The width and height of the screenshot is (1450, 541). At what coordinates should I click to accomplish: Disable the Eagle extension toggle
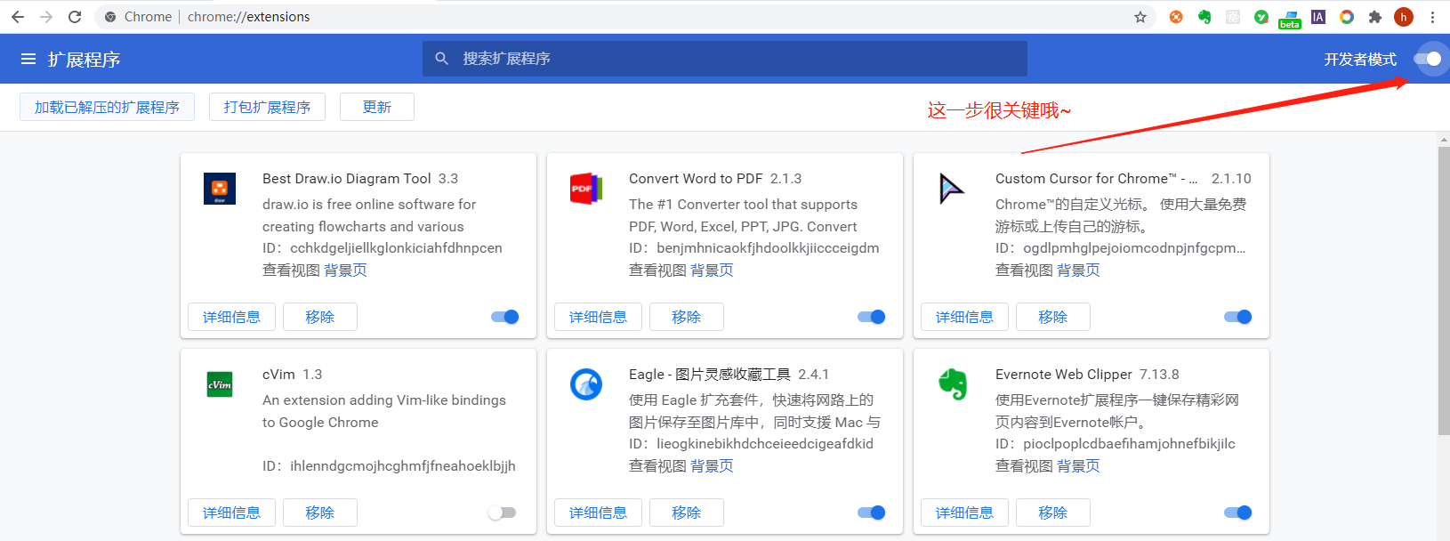pos(872,513)
